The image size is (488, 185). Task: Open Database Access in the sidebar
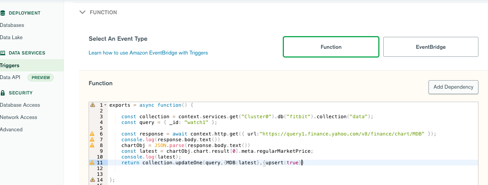coord(20,105)
